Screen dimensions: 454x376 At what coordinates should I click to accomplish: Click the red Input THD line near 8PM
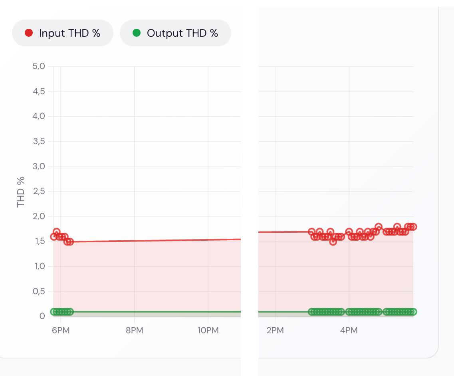pyautogui.click(x=135, y=241)
